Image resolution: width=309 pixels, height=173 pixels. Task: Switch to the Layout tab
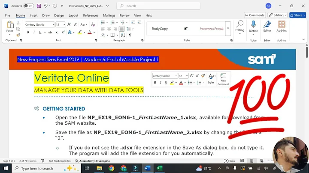tap(73, 15)
